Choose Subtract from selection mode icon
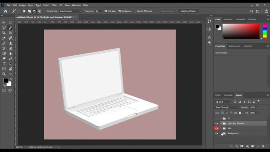 pyautogui.click(x=35, y=11)
